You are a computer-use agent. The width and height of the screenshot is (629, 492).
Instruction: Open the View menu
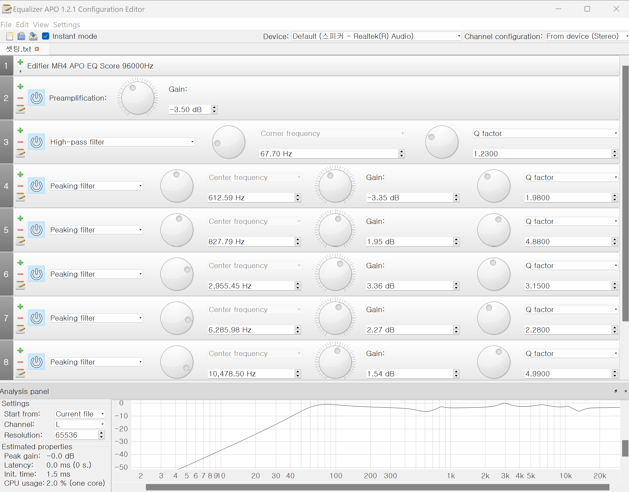[41, 25]
